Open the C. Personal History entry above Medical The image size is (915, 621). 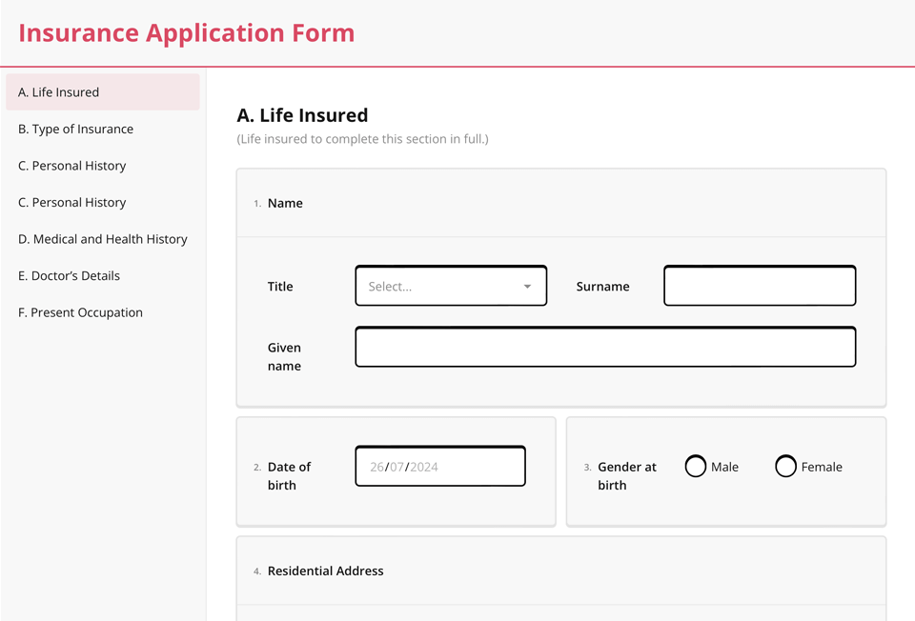[71, 203]
